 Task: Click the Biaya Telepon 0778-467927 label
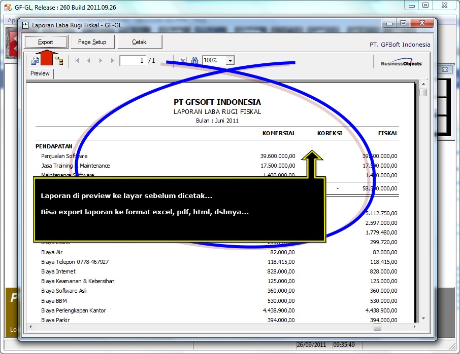click(75, 262)
